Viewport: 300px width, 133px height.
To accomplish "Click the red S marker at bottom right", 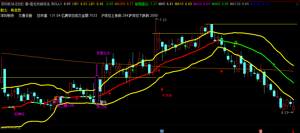I will 293,131.
